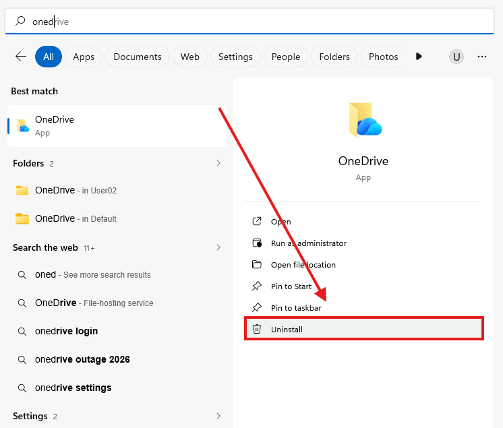Switch to the Settings filter tab

point(235,57)
